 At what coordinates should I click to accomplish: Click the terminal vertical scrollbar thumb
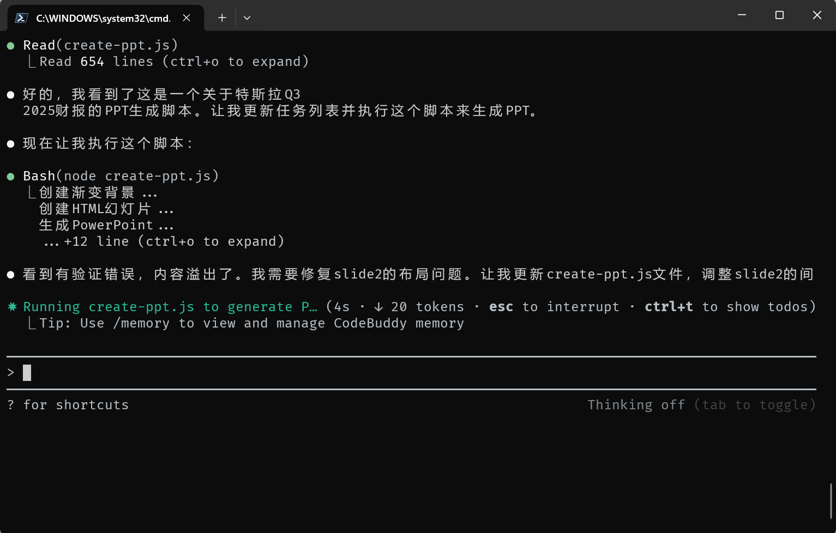tap(831, 500)
